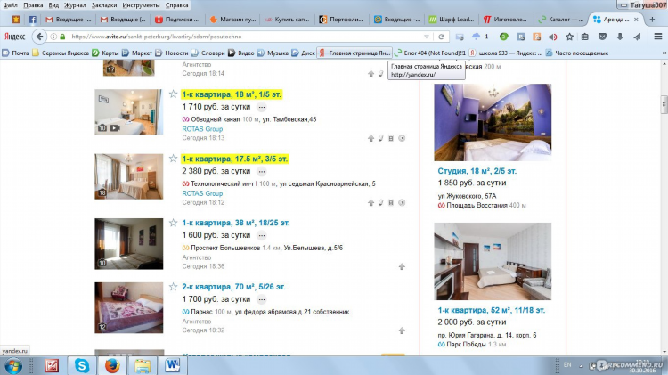
Task: Open Firefox from the taskbar
Action: point(112,365)
